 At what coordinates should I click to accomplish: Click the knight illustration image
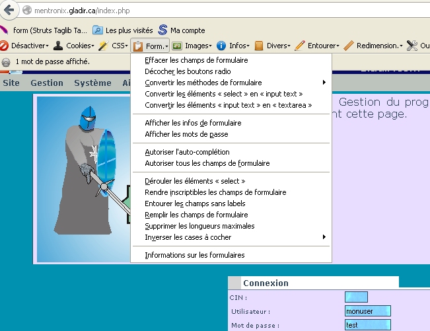point(83,179)
